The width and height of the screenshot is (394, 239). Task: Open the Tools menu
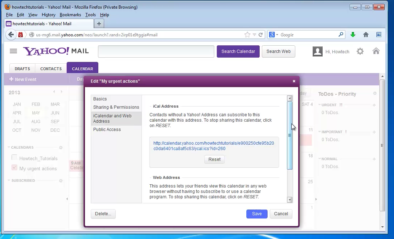point(90,15)
